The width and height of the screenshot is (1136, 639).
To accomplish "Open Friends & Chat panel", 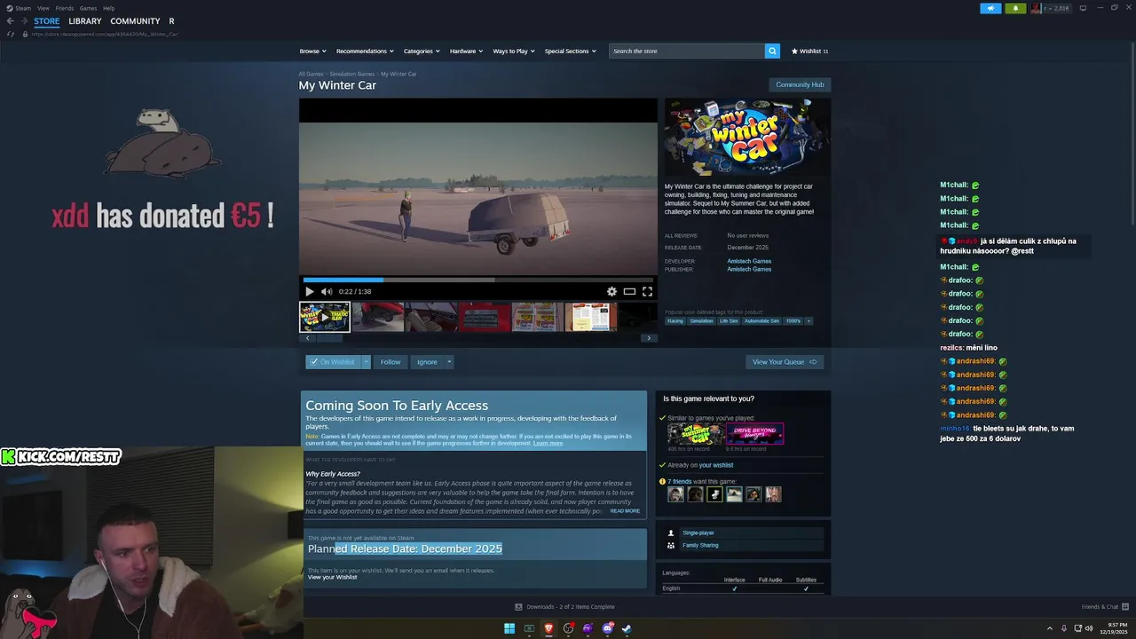I will [x=1105, y=607].
